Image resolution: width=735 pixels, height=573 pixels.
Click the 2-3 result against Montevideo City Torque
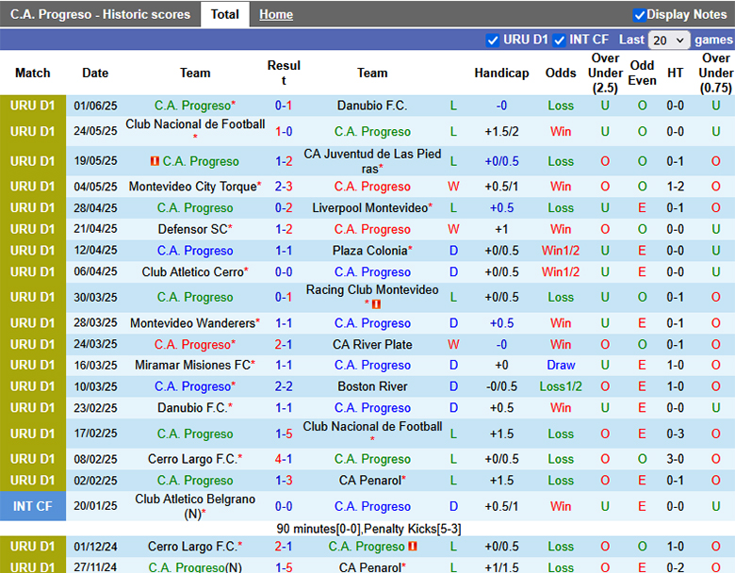pos(284,187)
